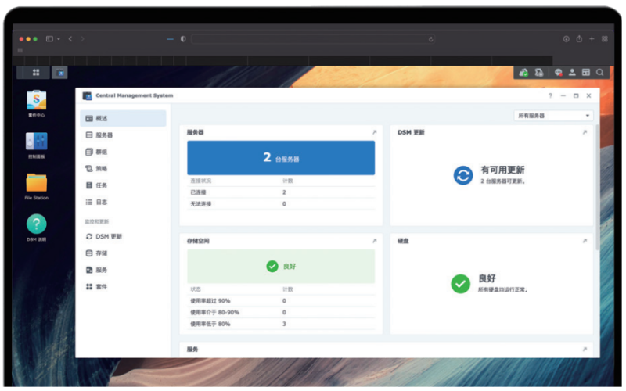Click the blue 2 台服务器 banner
The image size is (626, 391).
click(281, 158)
